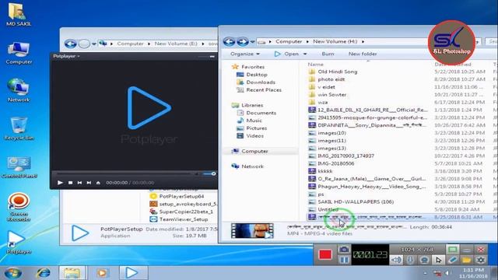Open the recorder settings gear
Screen dimensions: 498x280
(481, 260)
